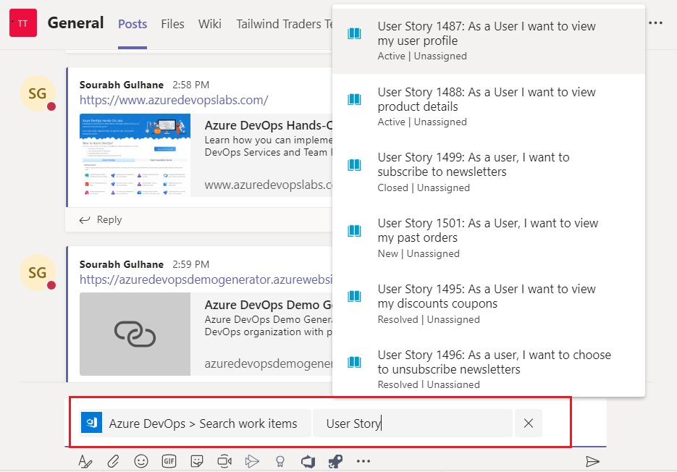Image resolution: width=677 pixels, height=472 pixels.
Task: Select User Story 1487 view my user profile
Action: 489,41
